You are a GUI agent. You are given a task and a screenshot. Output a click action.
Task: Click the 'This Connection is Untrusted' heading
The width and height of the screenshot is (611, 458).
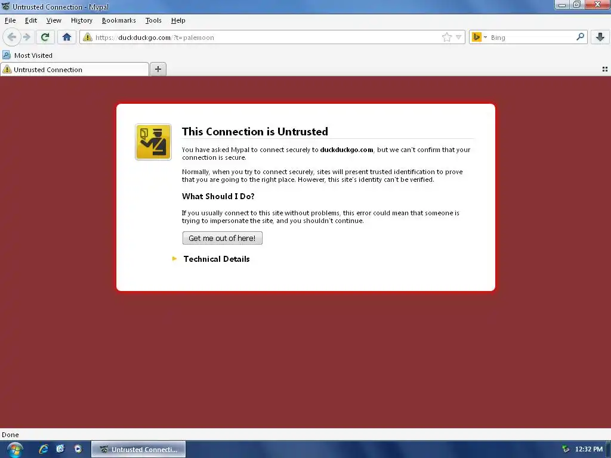[x=255, y=132]
